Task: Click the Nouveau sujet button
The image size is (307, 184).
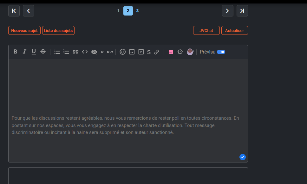Action: click(x=24, y=30)
